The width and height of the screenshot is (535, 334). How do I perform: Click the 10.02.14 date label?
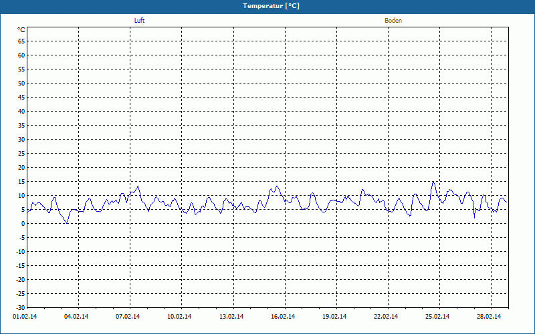[x=179, y=316]
